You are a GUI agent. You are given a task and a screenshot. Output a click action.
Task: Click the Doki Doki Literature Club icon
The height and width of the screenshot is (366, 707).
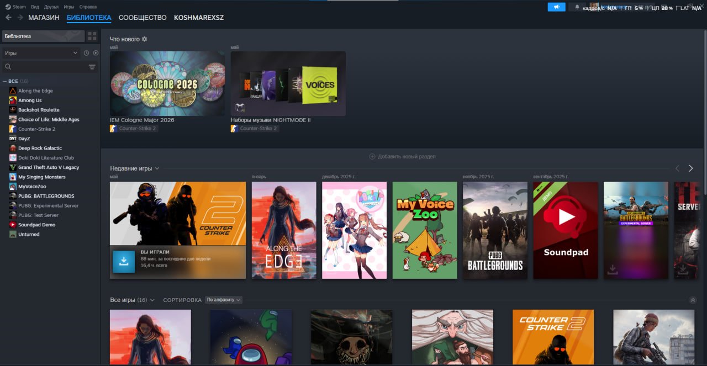pyautogui.click(x=13, y=158)
